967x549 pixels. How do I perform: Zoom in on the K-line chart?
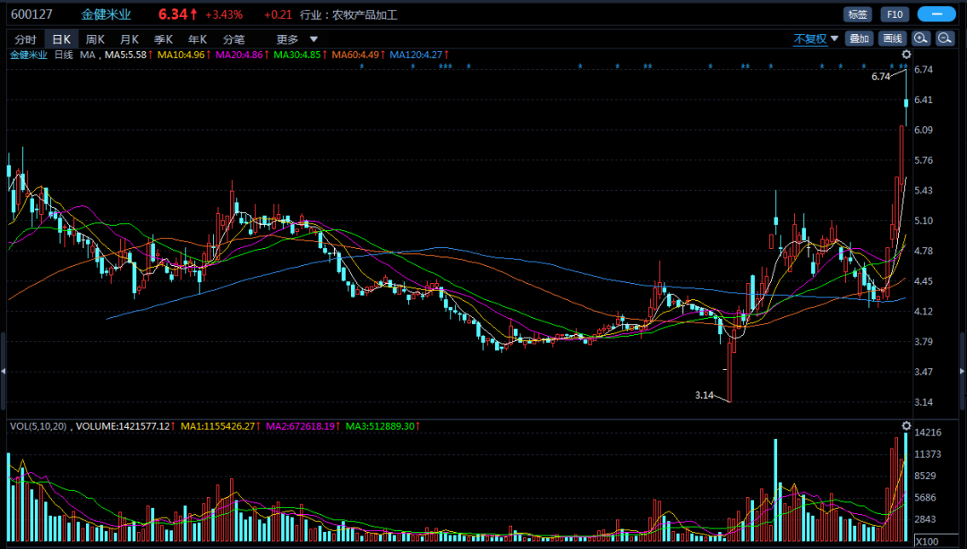coord(920,39)
